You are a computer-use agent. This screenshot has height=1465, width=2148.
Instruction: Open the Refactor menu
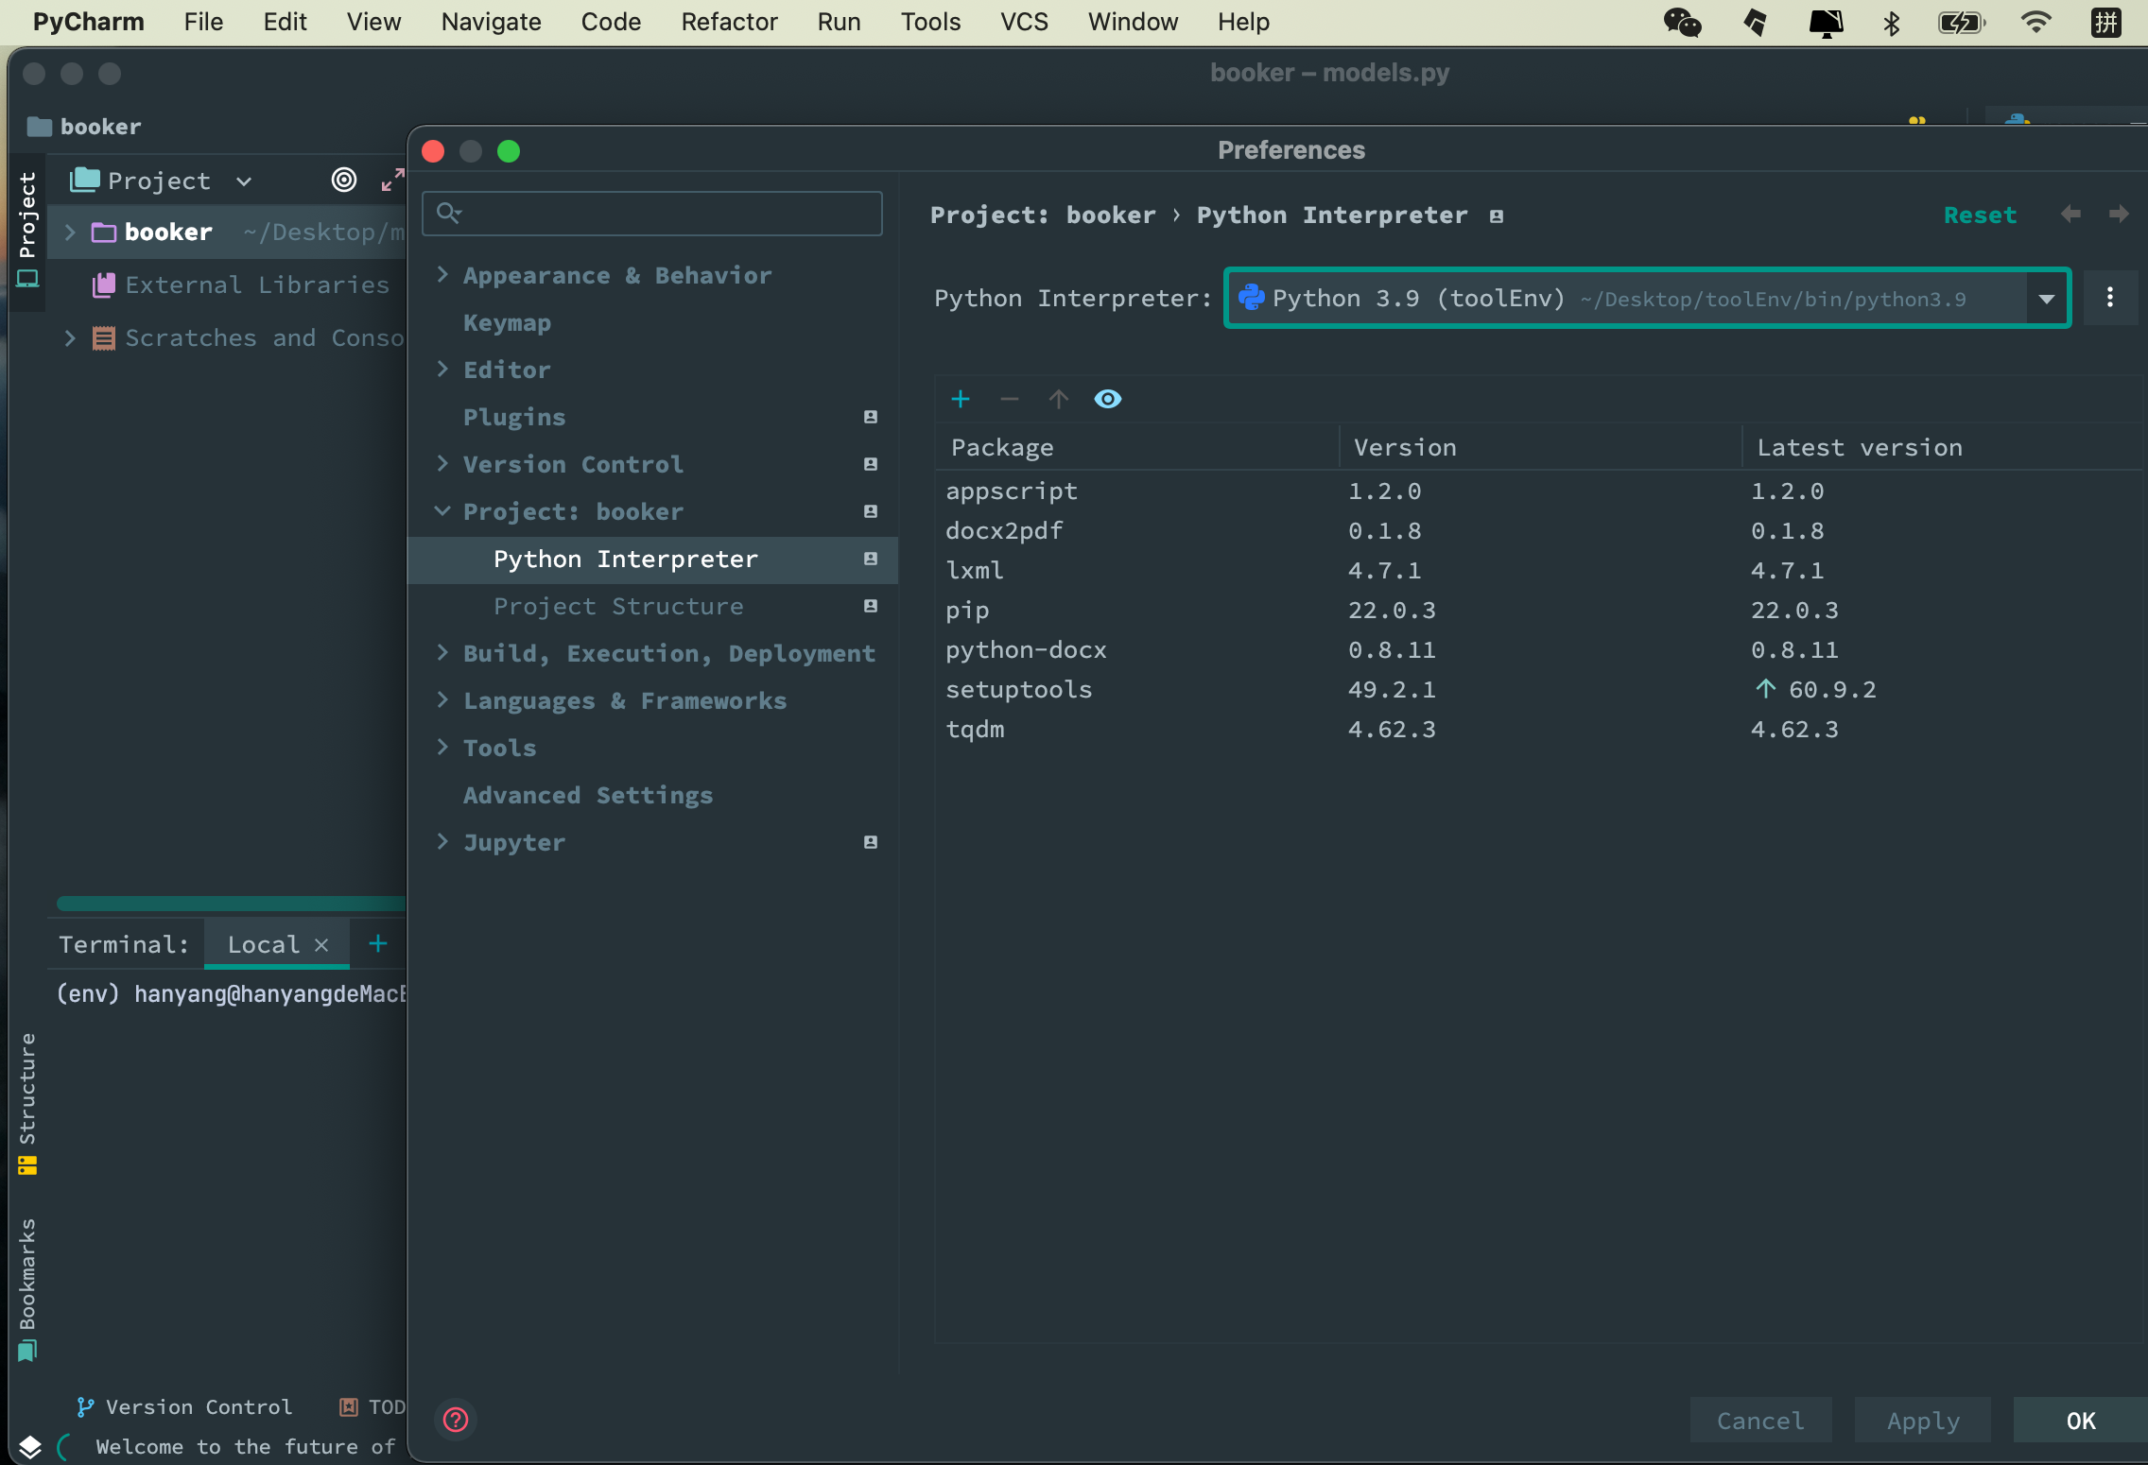(x=729, y=22)
